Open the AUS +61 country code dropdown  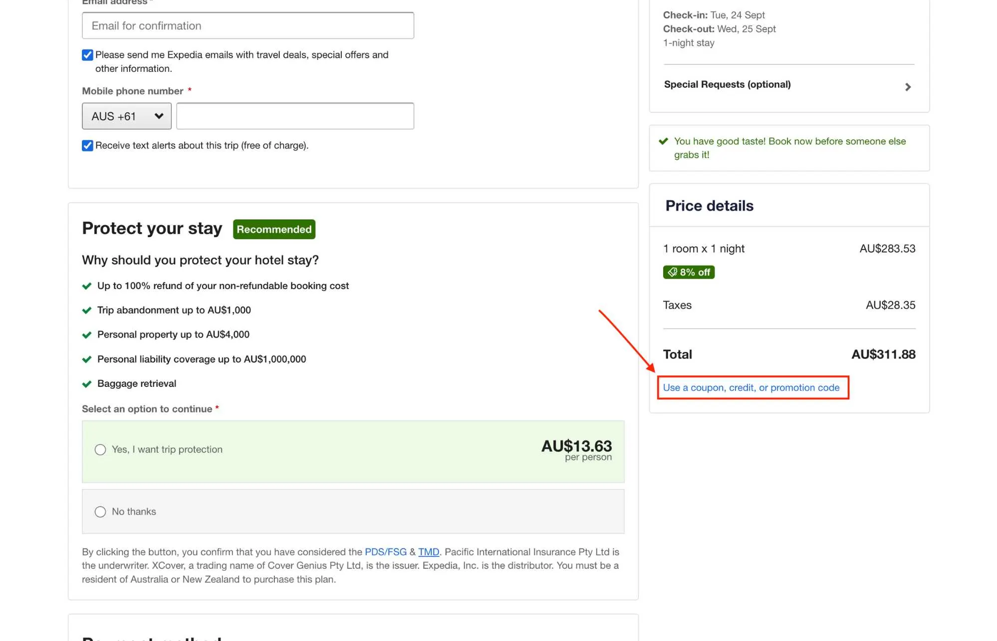tap(126, 116)
